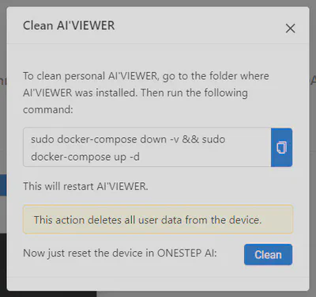Click the "This will restart AI'VIEWER." text
Screen dimensions: 316x297
click(85, 186)
